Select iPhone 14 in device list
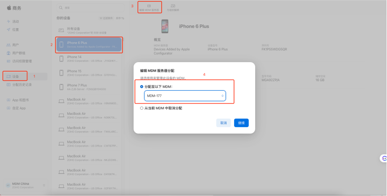 point(89,59)
